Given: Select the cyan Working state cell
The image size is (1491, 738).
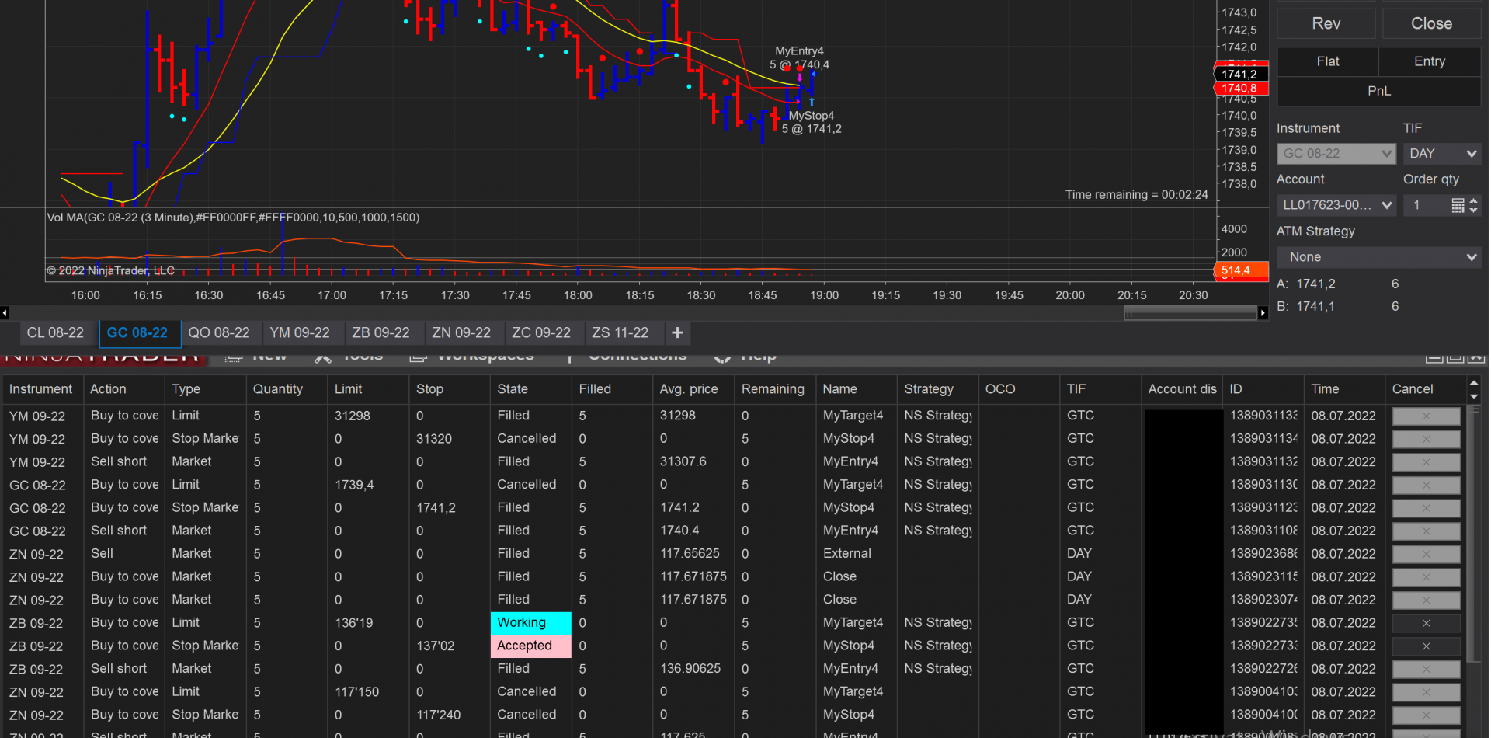Looking at the screenshot, I should tap(531, 623).
